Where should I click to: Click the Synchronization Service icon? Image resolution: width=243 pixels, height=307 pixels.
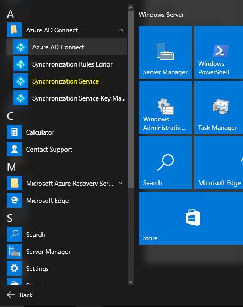click(x=21, y=81)
